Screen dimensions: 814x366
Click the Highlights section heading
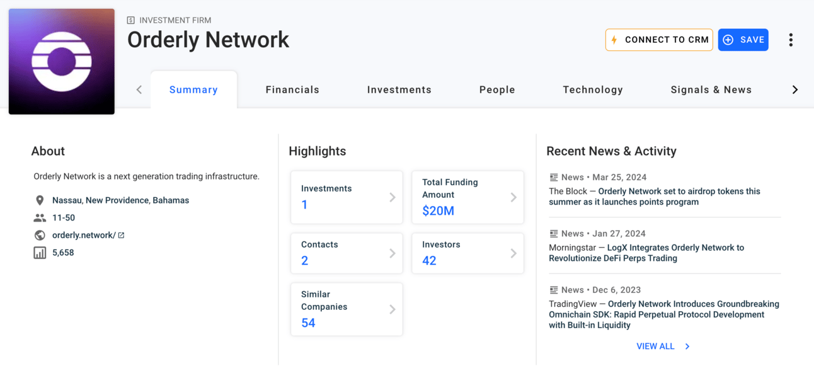(x=318, y=151)
